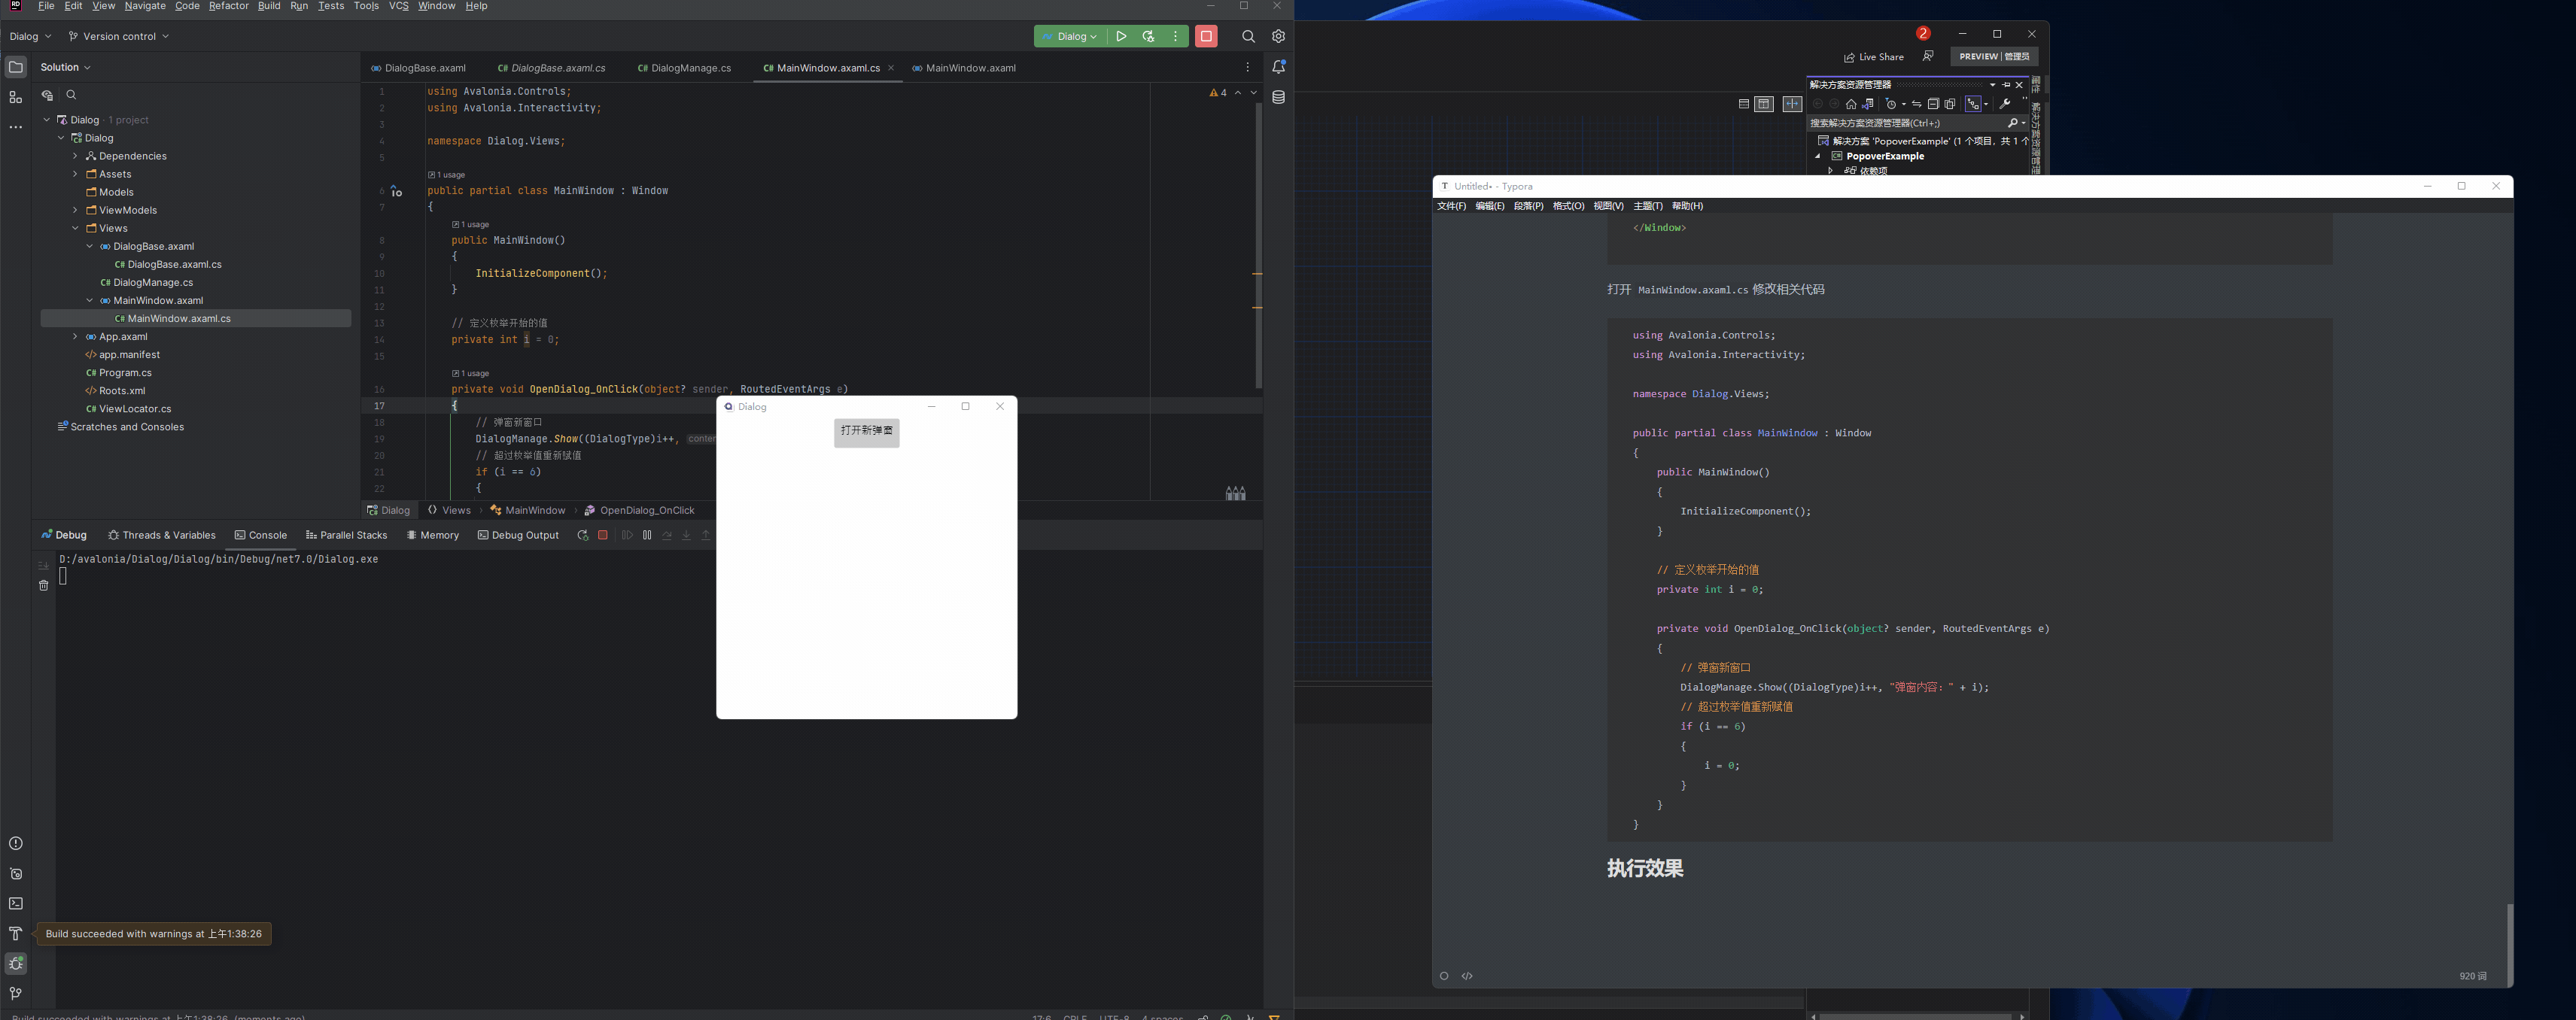Open Threads & Variables debug tab
The image size is (2576, 1020).
coord(161,535)
